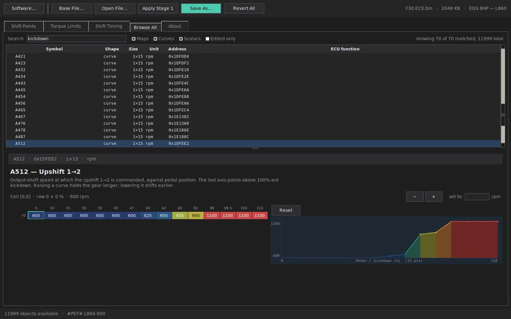This screenshot has height=319, width=511.
Task: Select cell 1100 under axis 98
Action: [212, 216]
